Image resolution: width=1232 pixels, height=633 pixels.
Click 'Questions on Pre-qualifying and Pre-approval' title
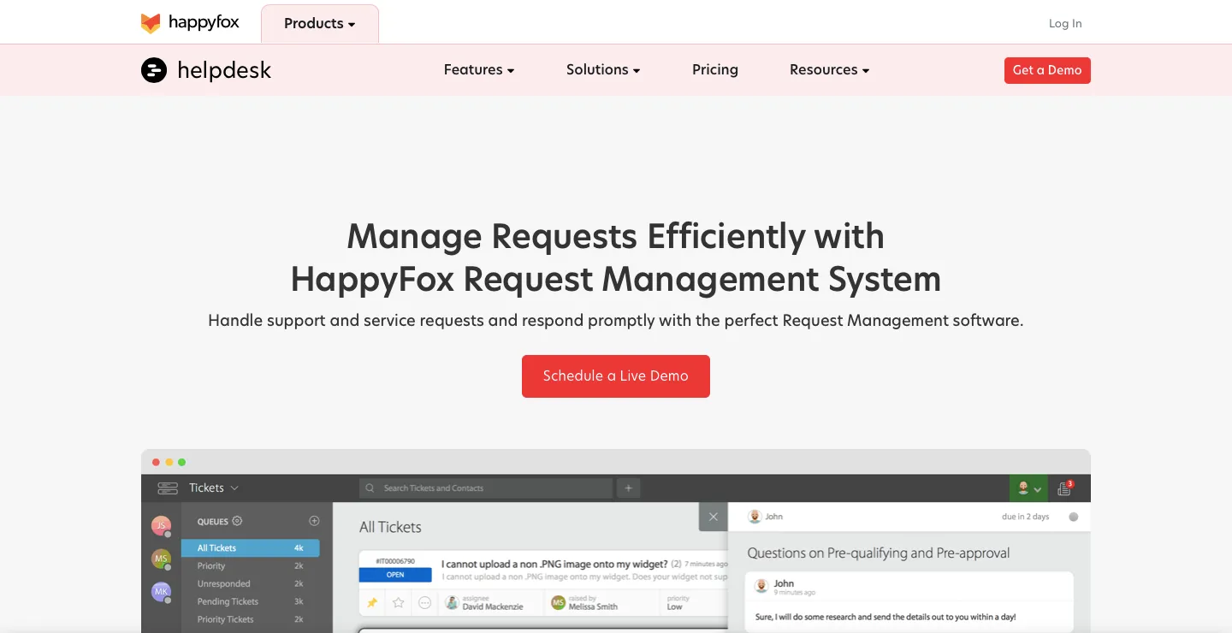pos(879,553)
